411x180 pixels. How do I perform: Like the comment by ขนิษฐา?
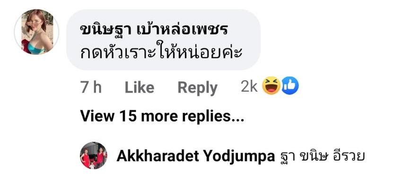coord(140,87)
